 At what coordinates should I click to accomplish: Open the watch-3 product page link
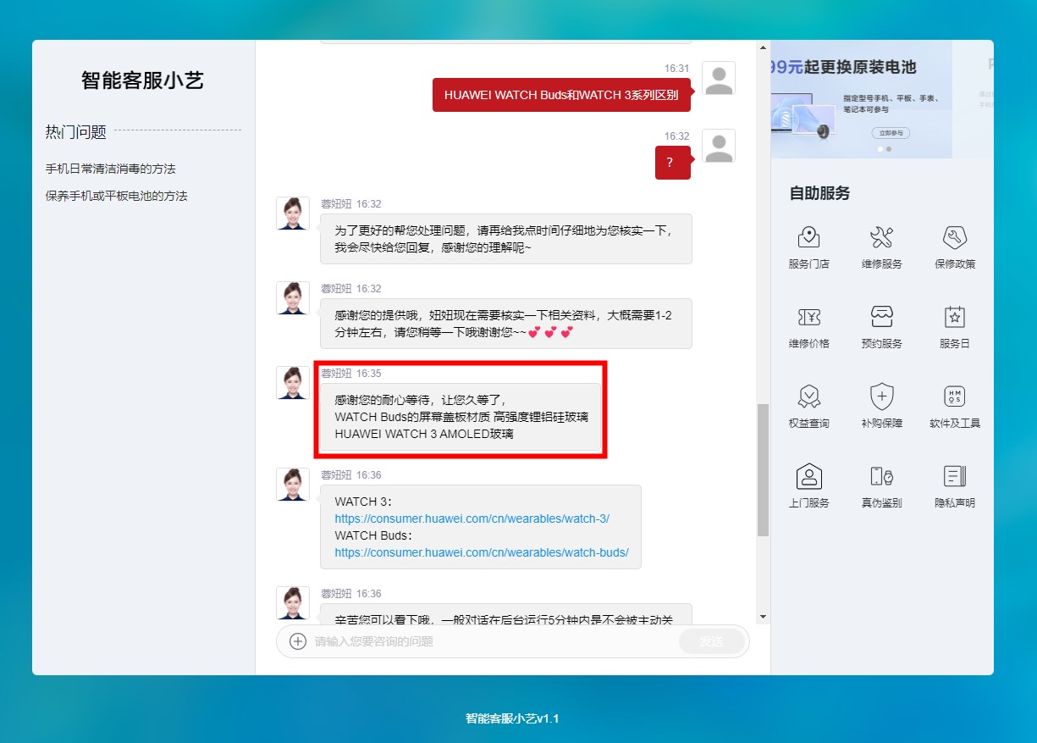(x=472, y=518)
